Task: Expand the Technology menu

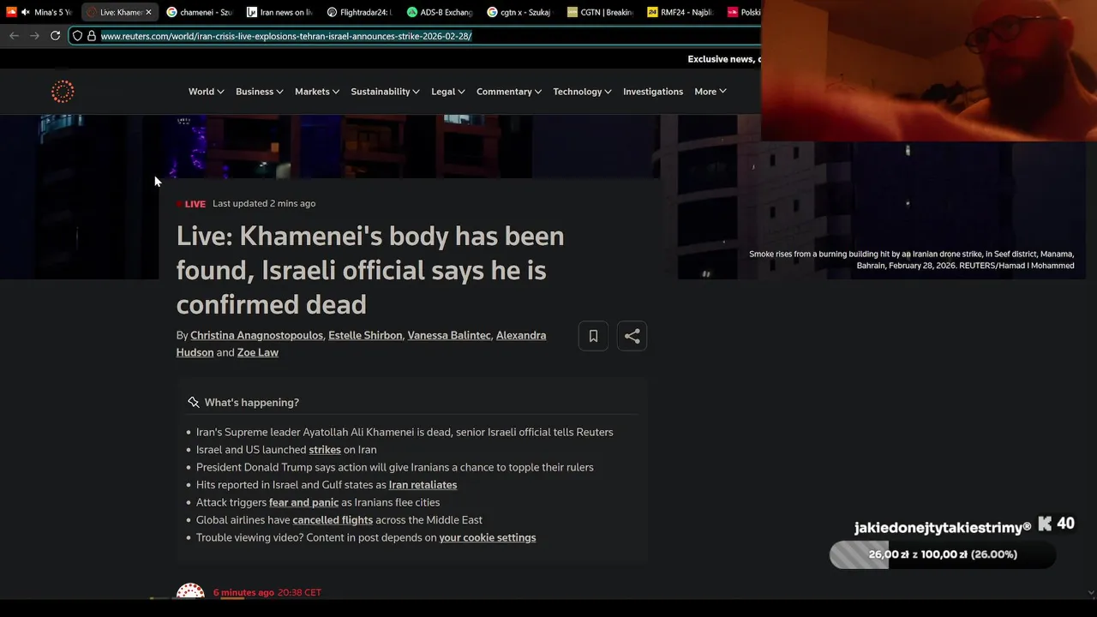Action: (x=582, y=92)
